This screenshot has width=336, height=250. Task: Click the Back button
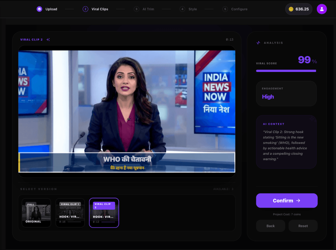click(270, 226)
